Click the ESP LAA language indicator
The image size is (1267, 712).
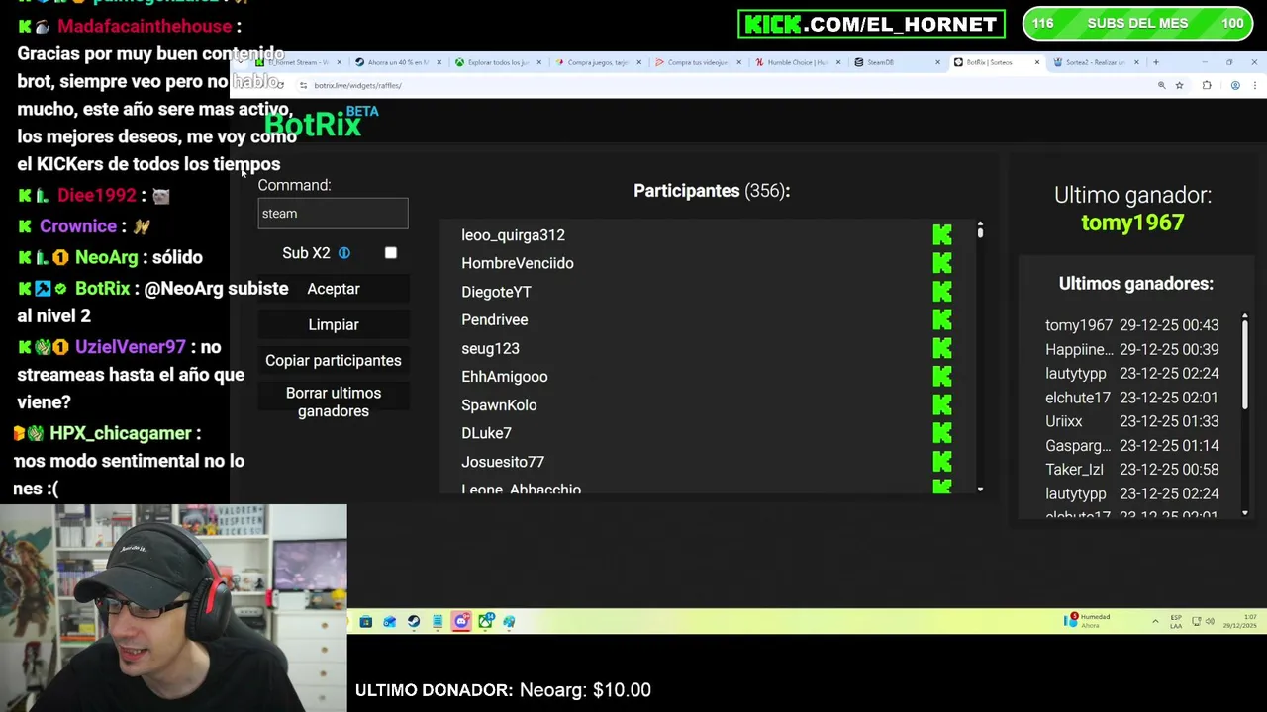pos(1176,621)
